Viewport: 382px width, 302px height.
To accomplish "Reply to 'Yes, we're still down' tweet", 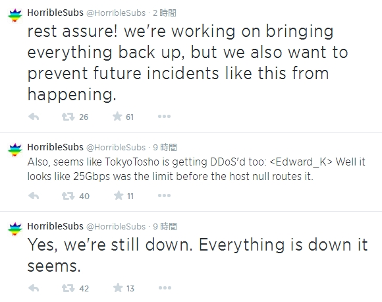I will pyautogui.click(x=34, y=288).
